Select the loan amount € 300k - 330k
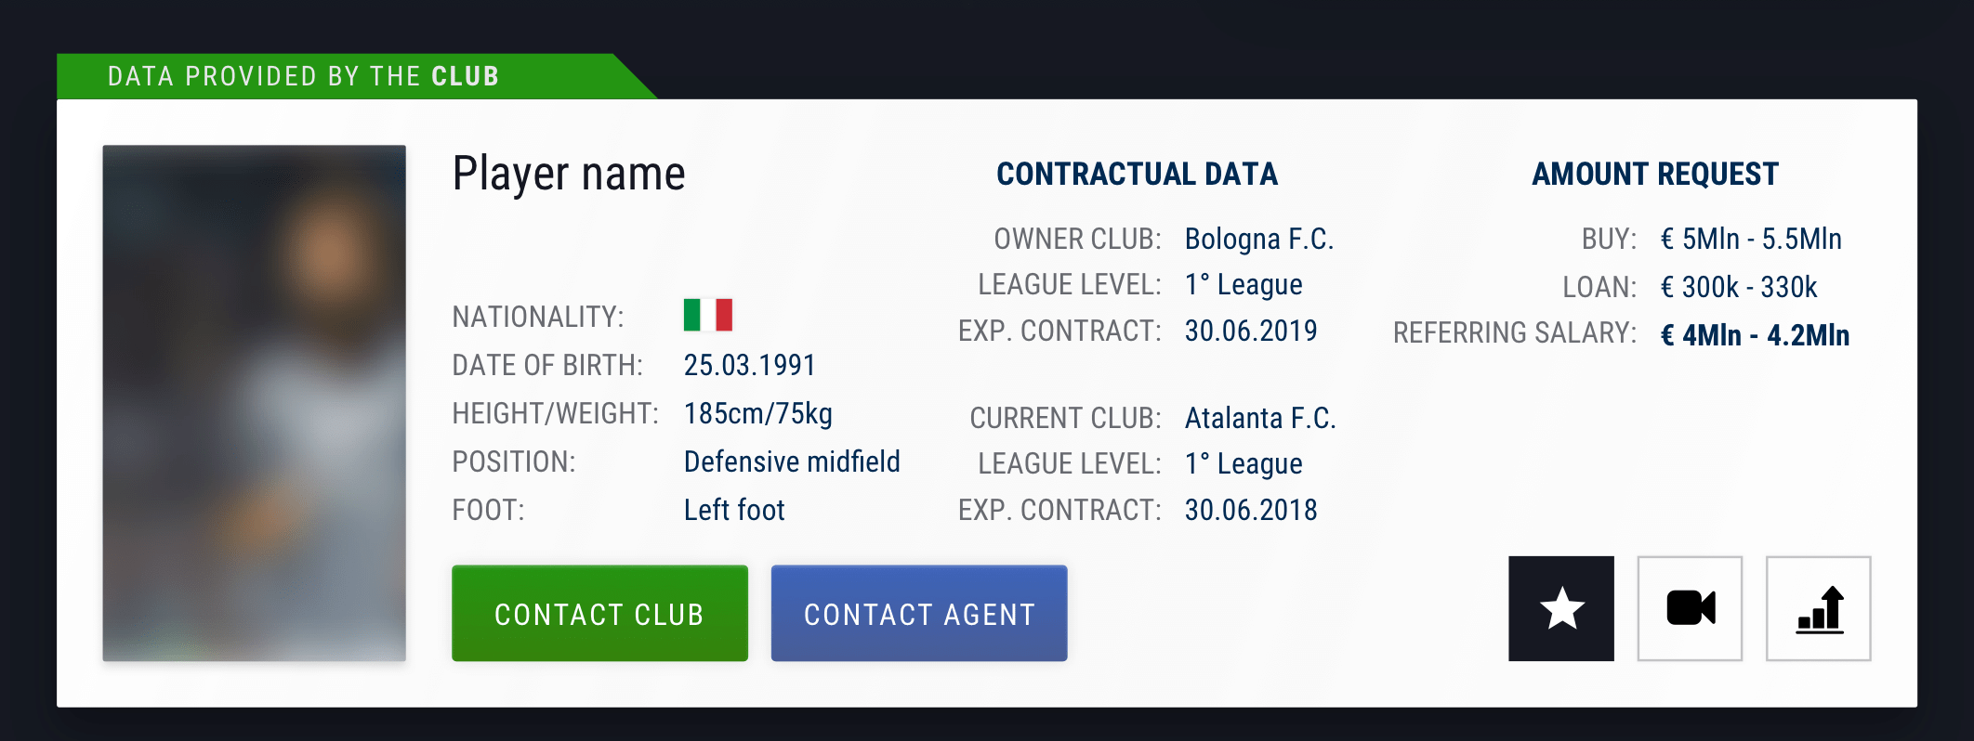This screenshot has height=741, width=1974. pos(1739,287)
